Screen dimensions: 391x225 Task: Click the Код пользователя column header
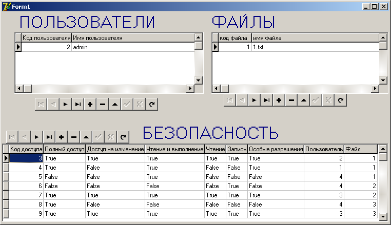tap(46, 38)
